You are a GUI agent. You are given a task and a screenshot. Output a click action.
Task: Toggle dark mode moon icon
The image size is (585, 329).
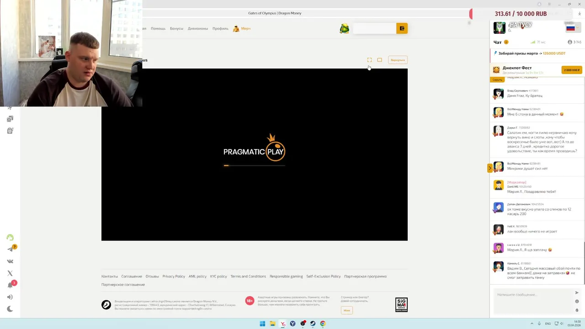pyautogui.click(x=10, y=309)
